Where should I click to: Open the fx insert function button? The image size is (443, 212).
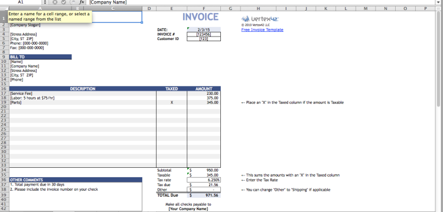click(x=82, y=2)
